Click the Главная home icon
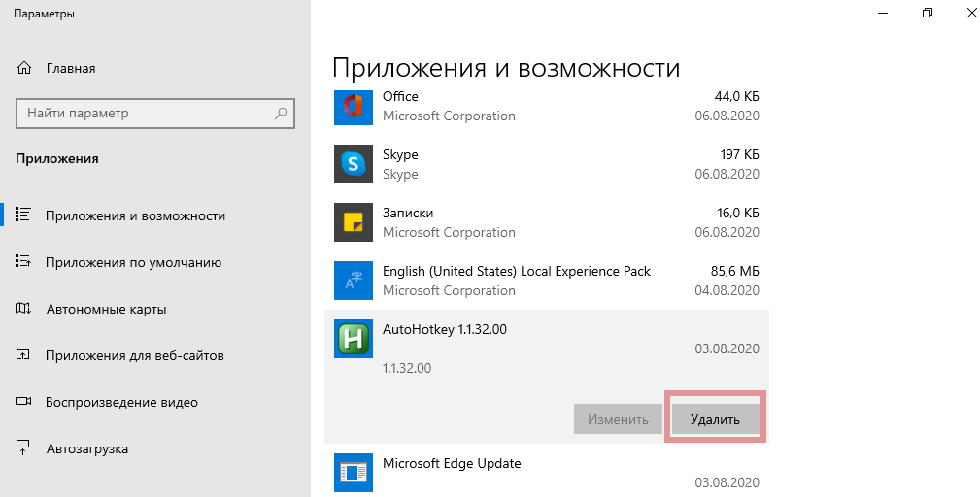The image size is (980, 497). 25,69
